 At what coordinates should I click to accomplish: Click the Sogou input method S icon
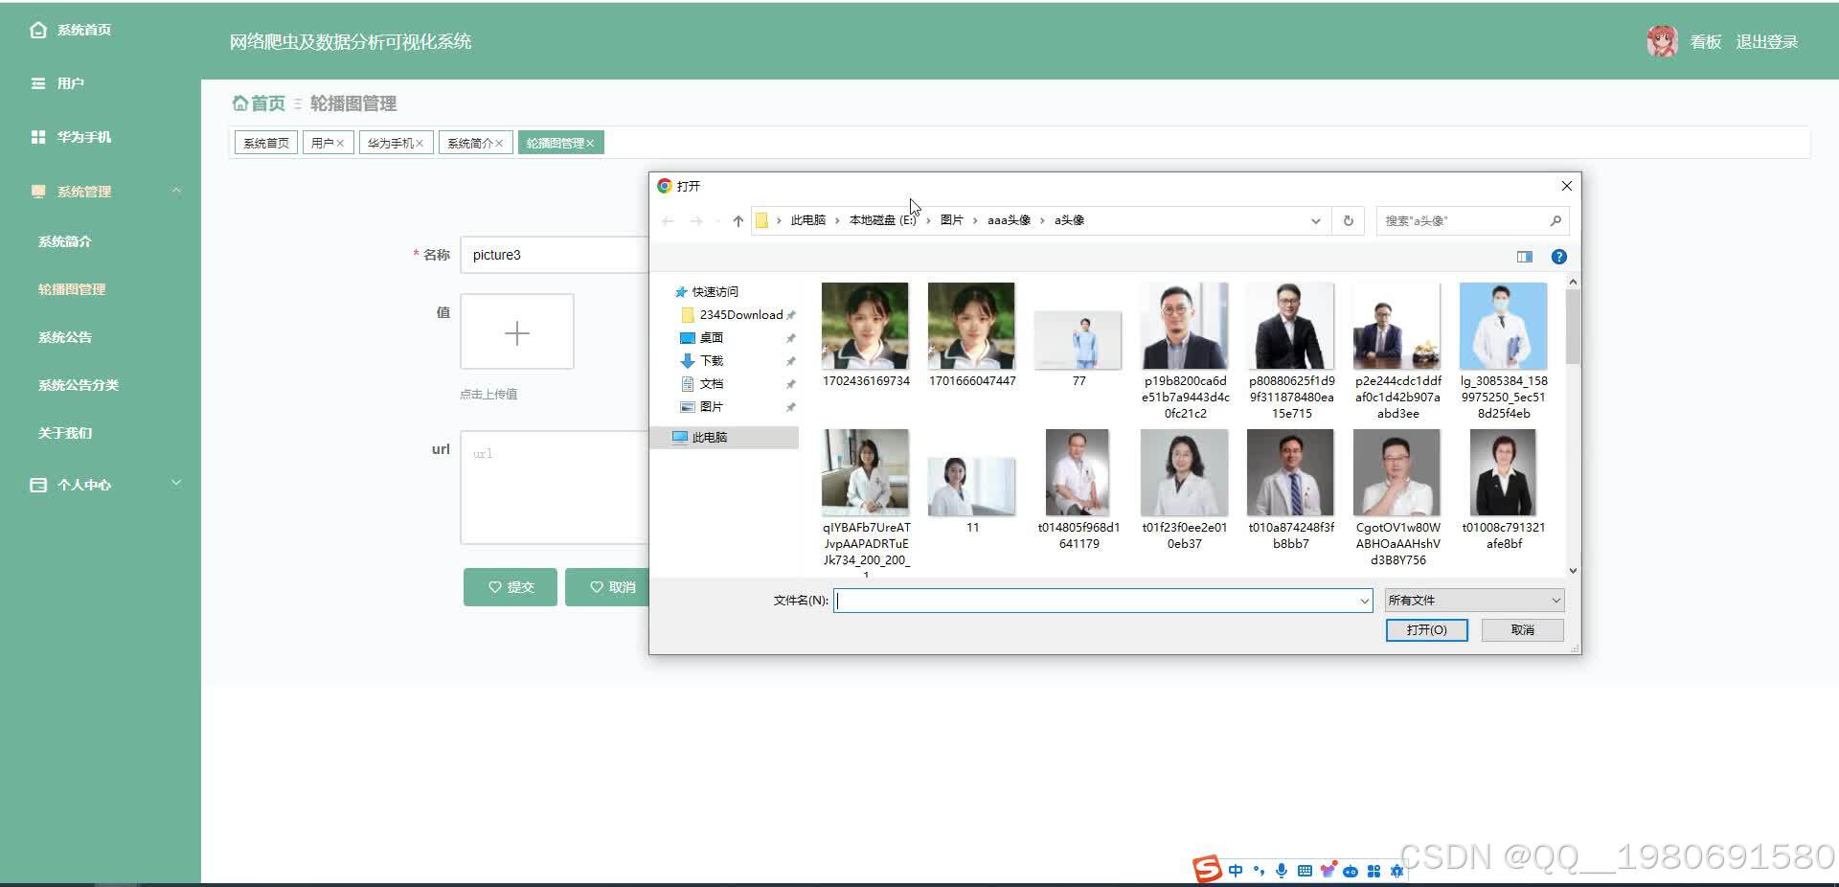pyautogui.click(x=1207, y=869)
